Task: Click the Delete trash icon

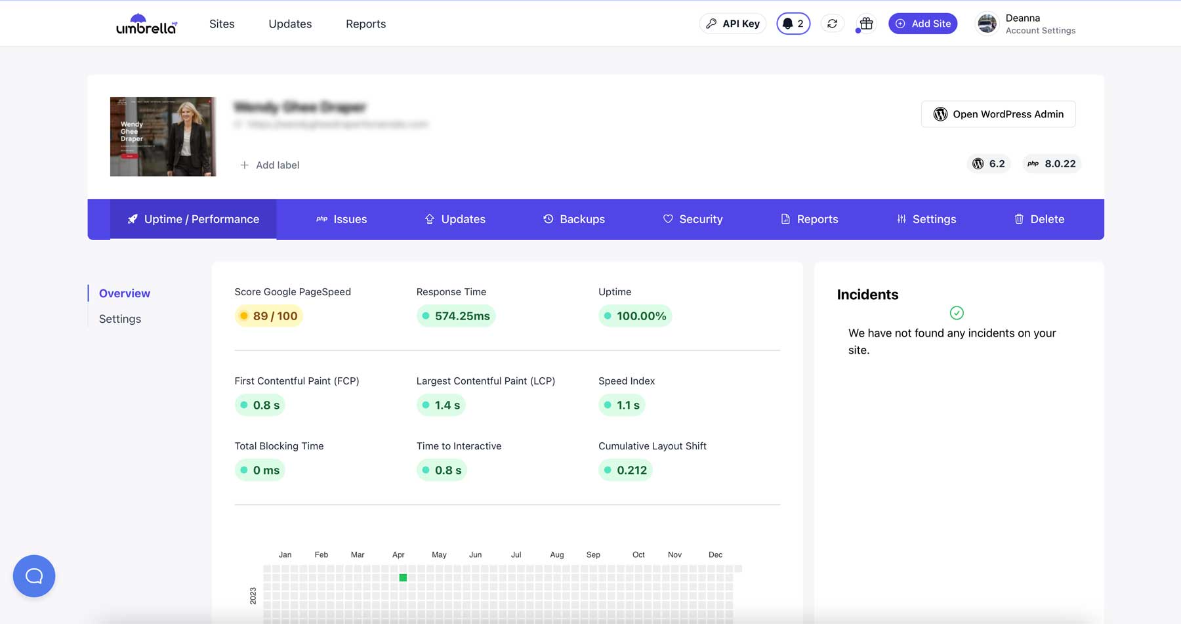Action: 1019,218
